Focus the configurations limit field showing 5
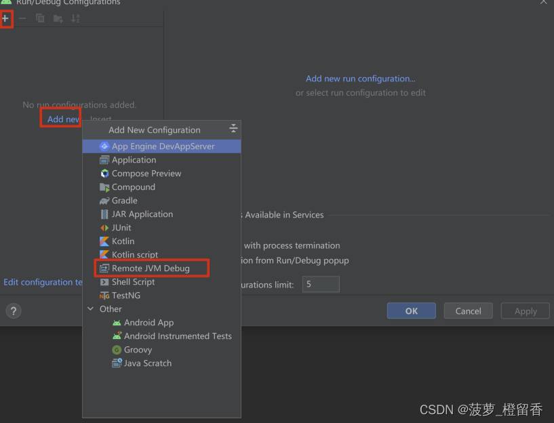Image resolution: width=554 pixels, height=423 pixels. click(321, 284)
